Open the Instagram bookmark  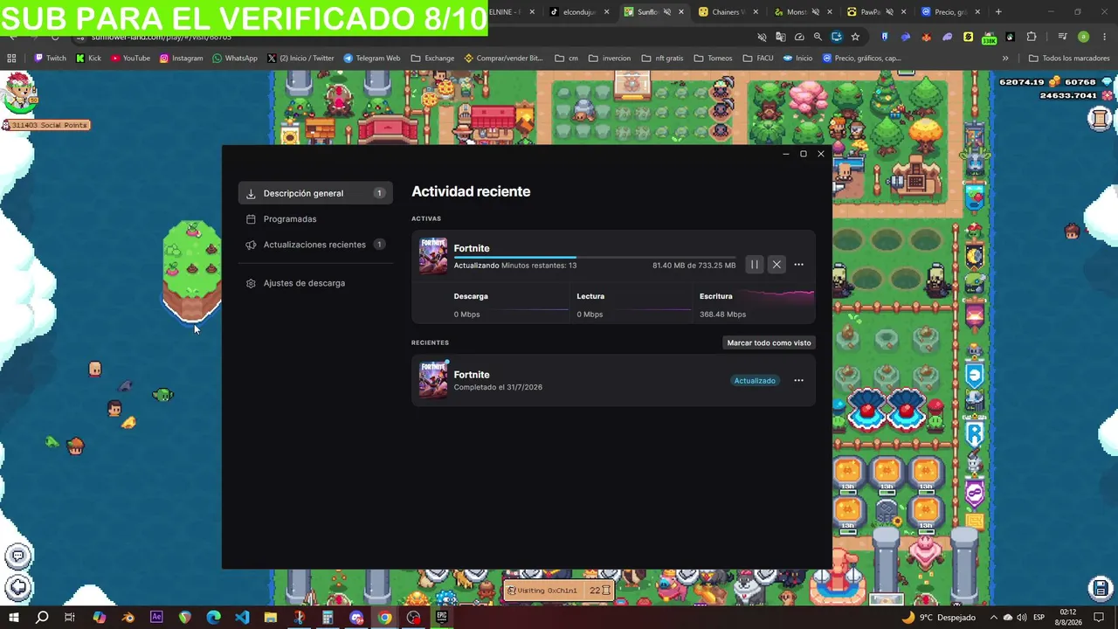click(x=181, y=59)
